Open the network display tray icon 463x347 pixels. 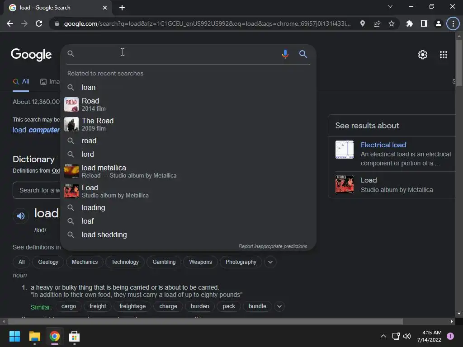pos(396,336)
